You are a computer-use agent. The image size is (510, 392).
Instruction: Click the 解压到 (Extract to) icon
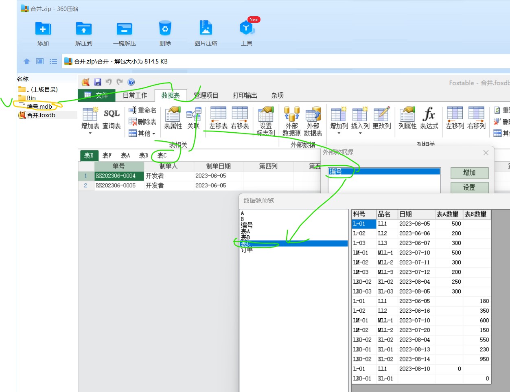point(83,29)
